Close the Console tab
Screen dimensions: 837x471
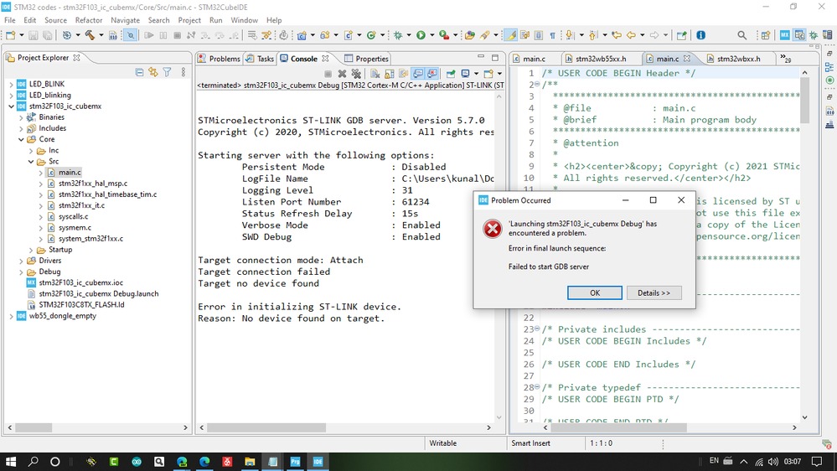325,59
